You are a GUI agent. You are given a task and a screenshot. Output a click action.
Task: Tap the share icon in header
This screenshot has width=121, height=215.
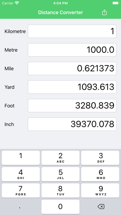(104, 12)
